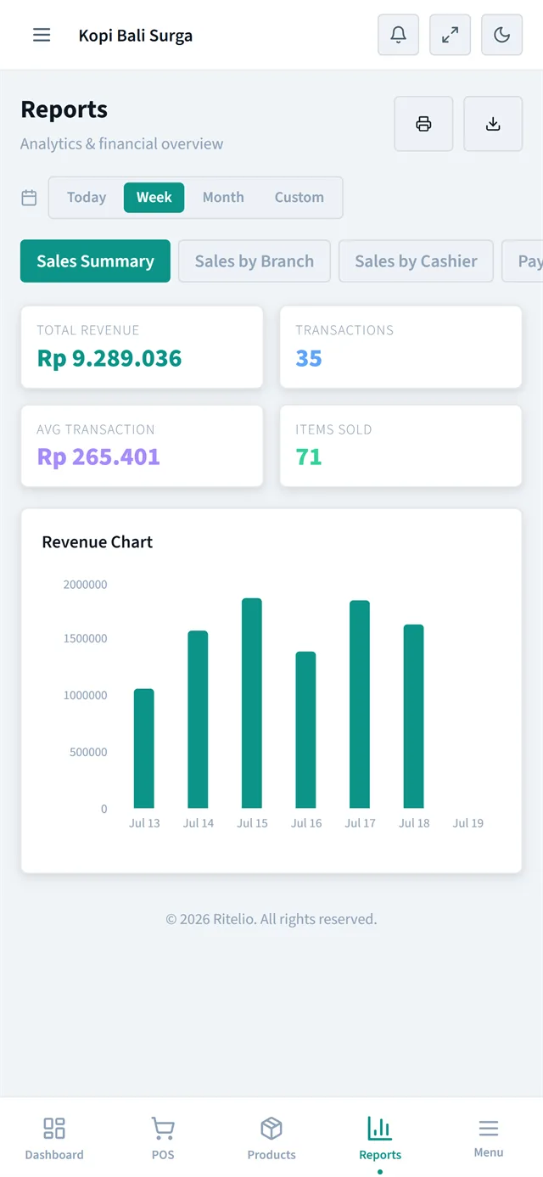Open Menu from bottom navigation
543x1177 pixels.
click(x=489, y=1138)
